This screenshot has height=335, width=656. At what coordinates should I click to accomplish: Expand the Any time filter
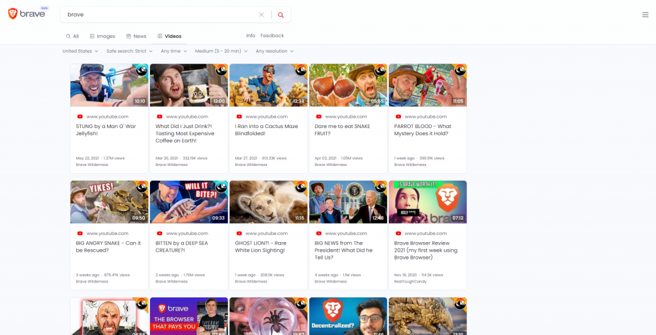(x=174, y=51)
